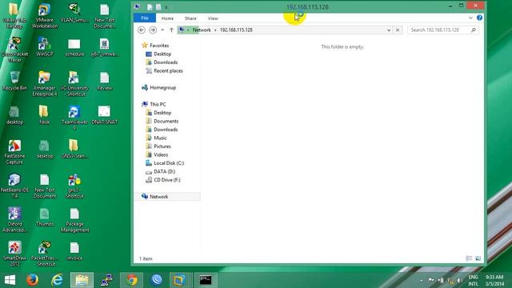Click New folder icon in quick access toolbar
Viewport: 512px width, 288px height.
pos(158,7)
